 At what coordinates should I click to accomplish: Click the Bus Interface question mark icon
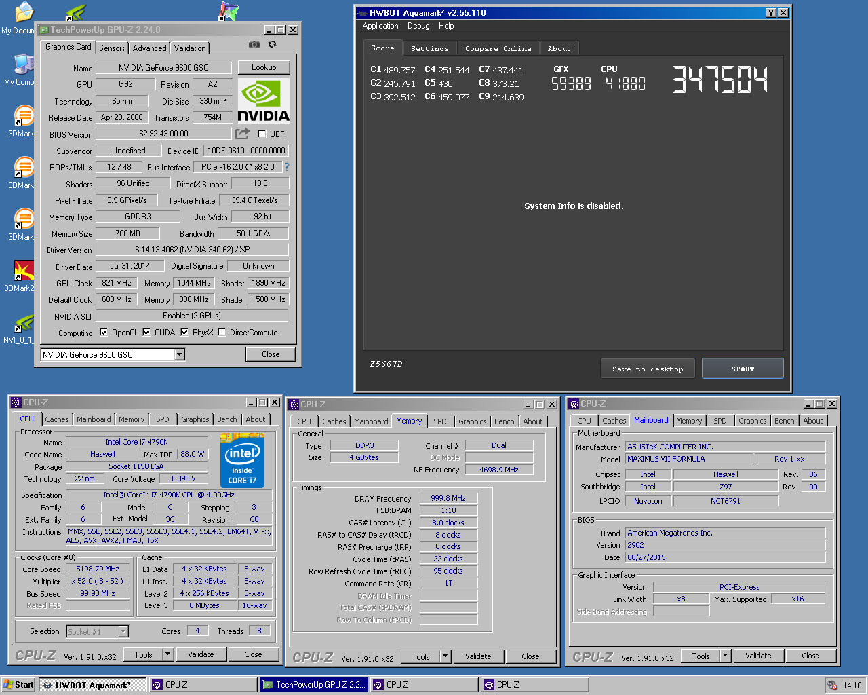click(286, 167)
